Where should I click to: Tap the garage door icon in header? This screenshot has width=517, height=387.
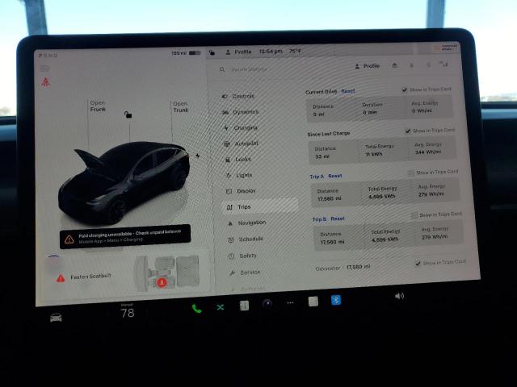[x=394, y=65]
